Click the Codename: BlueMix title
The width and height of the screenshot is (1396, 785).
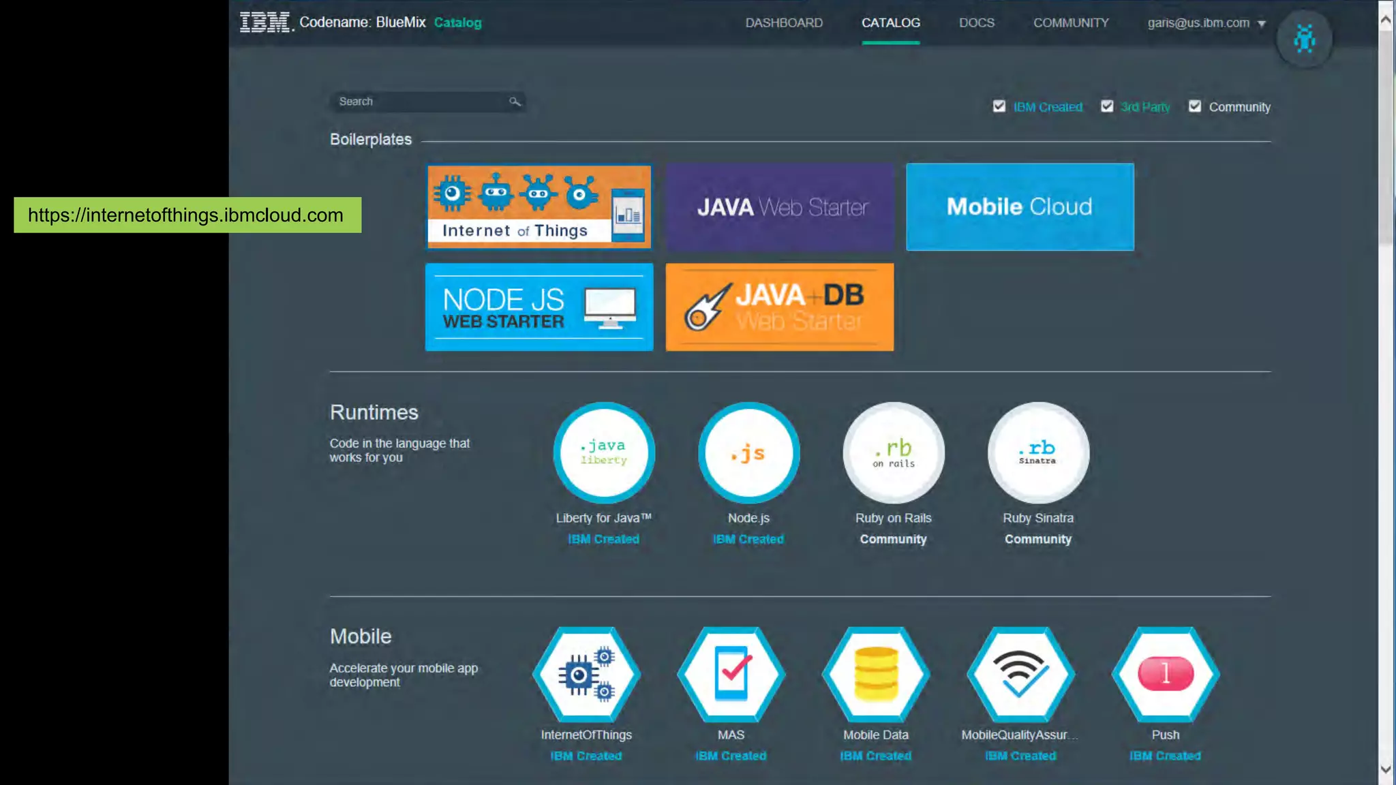(363, 22)
